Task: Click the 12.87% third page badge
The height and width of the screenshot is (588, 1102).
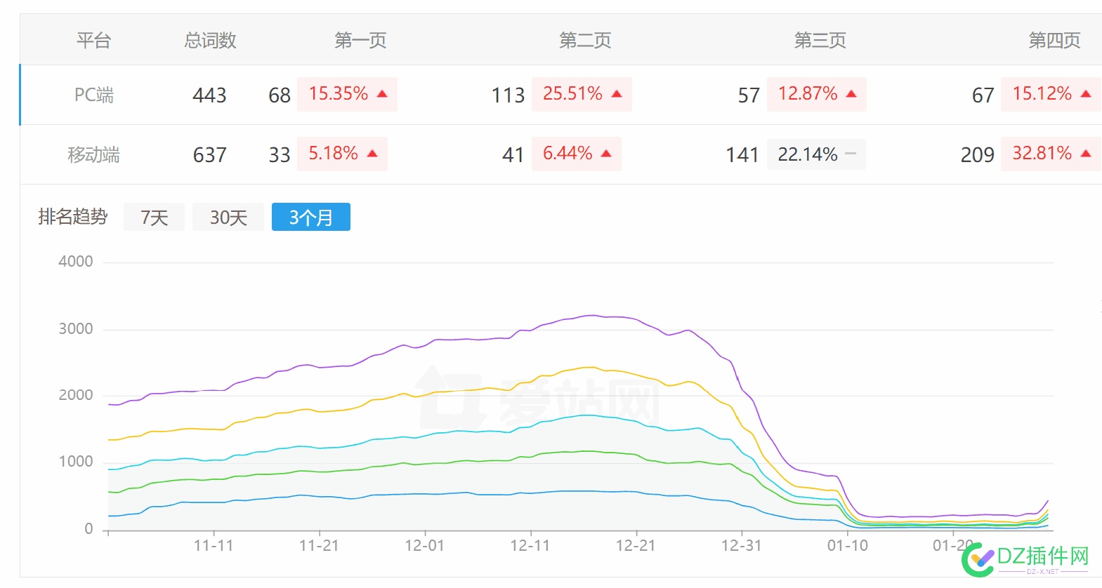Action: 816,94
